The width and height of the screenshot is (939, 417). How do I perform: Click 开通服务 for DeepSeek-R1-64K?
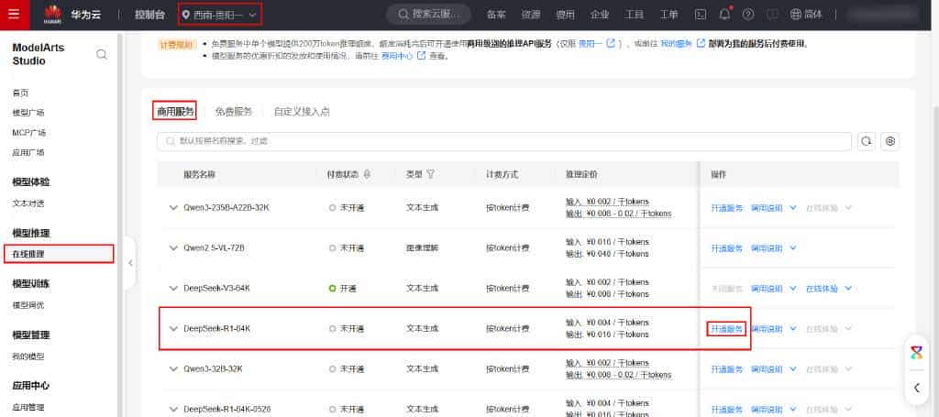click(x=726, y=328)
